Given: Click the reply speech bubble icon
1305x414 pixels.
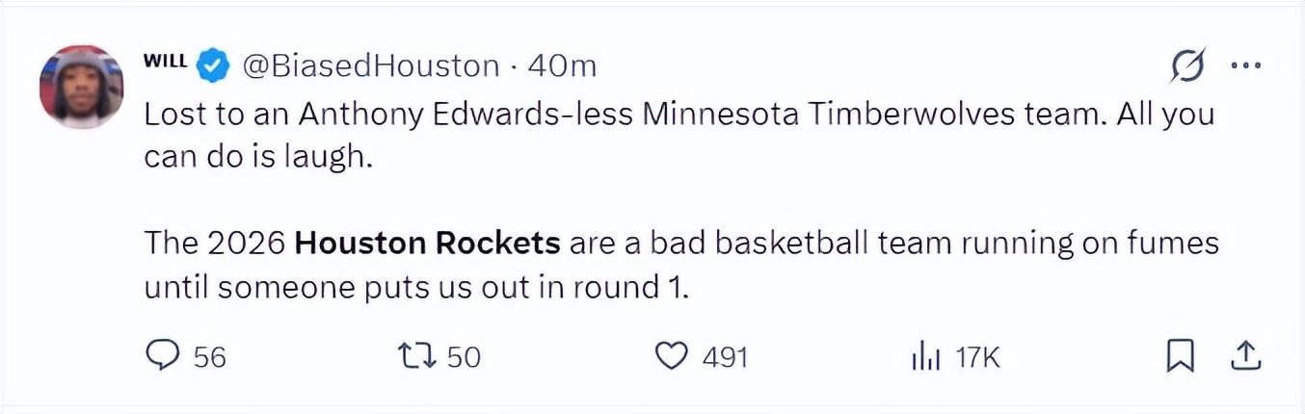Looking at the screenshot, I should pyautogui.click(x=163, y=357).
